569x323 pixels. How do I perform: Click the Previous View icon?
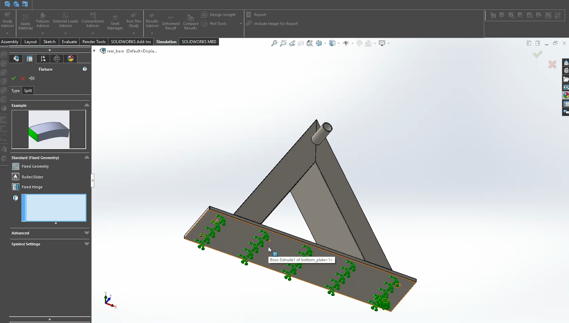[292, 43]
